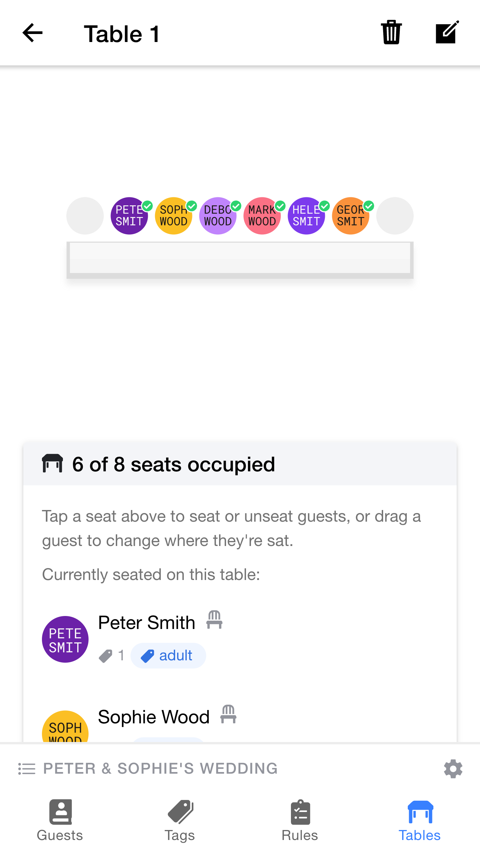Open the edit table pencil icon
This screenshot has height=854, width=480.
tap(447, 32)
